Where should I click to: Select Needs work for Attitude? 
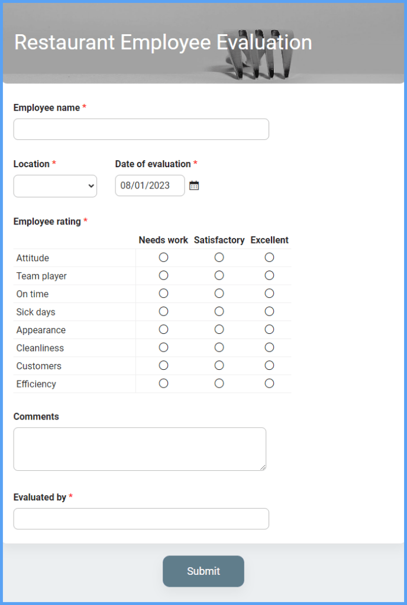click(x=163, y=258)
